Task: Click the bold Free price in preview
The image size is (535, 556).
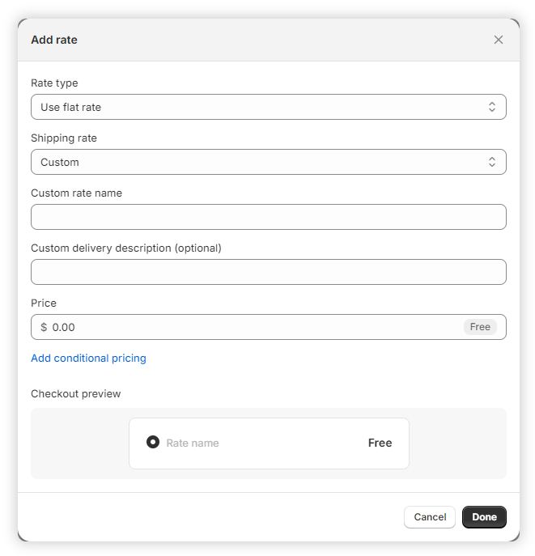Action: pos(380,443)
